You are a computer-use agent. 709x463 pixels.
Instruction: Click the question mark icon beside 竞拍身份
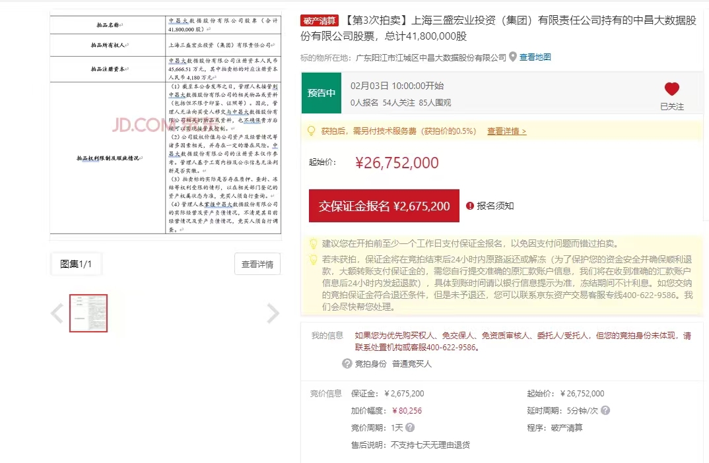point(347,363)
